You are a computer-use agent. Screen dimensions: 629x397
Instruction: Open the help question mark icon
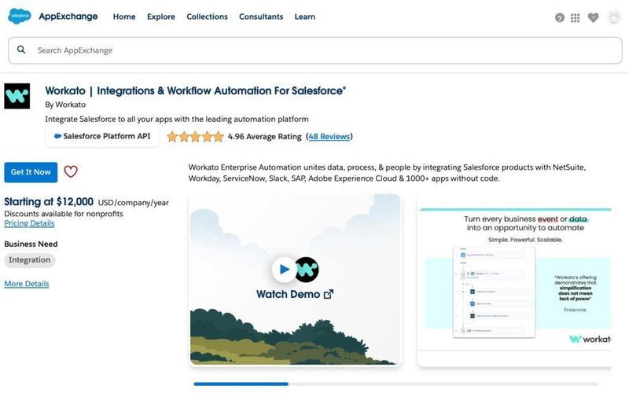[560, 17]
